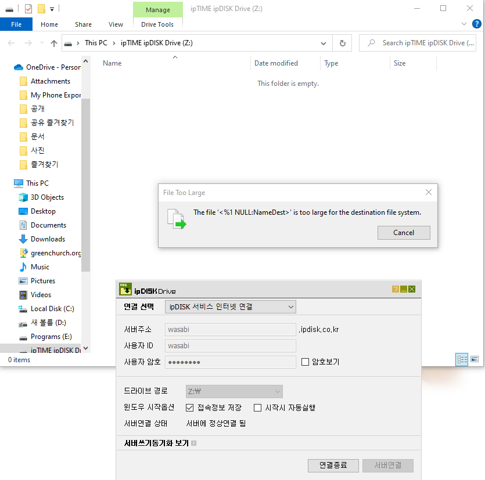The image size is (485, 480).
Task: Open Explorer help icon
Action: 476,24
